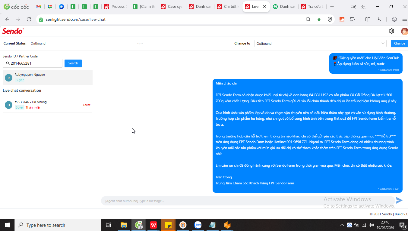This screenshot has width=408, height=231.
Task: Open the browser profile icon
Action: point(394,19)
